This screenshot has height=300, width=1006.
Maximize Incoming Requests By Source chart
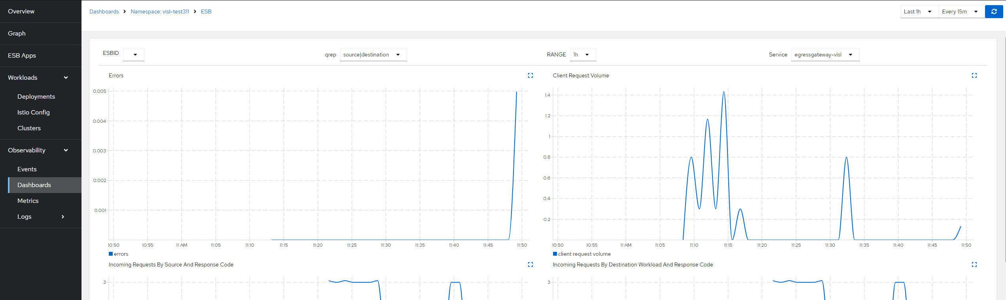point(530,264)
